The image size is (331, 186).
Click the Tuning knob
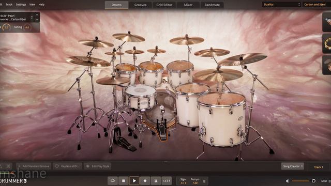pyautogui.click(x=27, y=27)
